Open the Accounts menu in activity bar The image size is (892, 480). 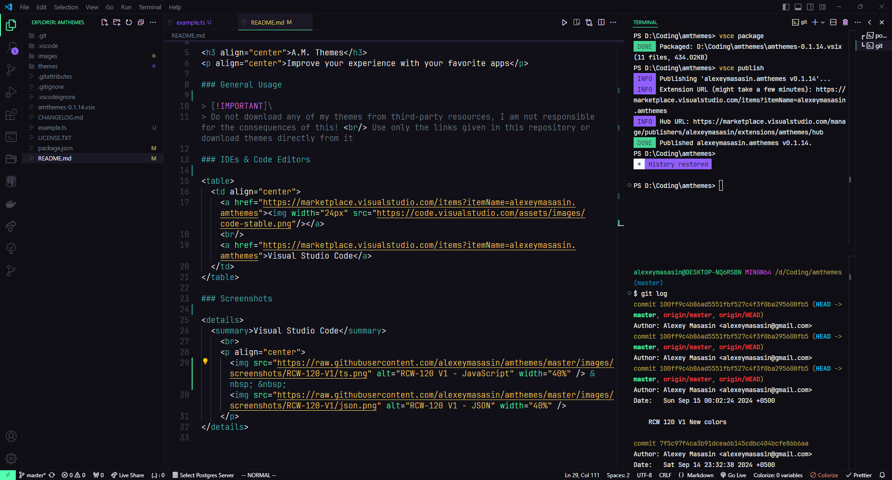click(11, 436)
